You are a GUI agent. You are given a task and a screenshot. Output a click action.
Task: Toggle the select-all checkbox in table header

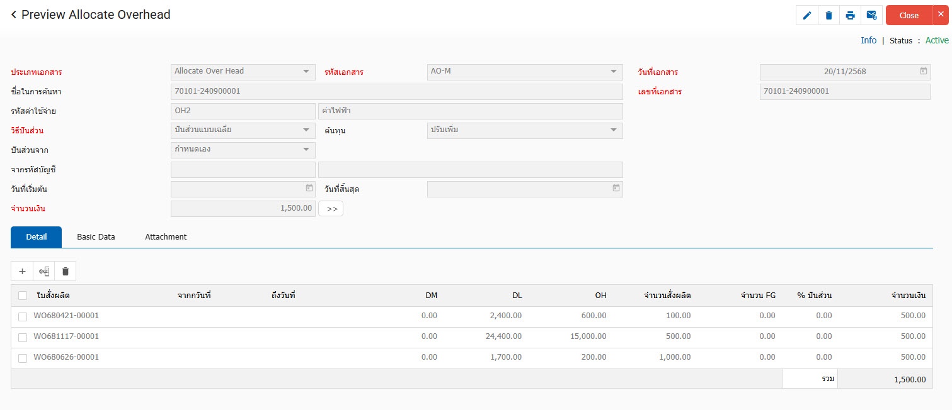23,296
